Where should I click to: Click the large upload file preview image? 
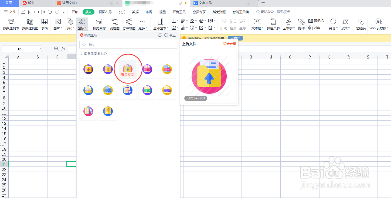click(x=209, y=76)
